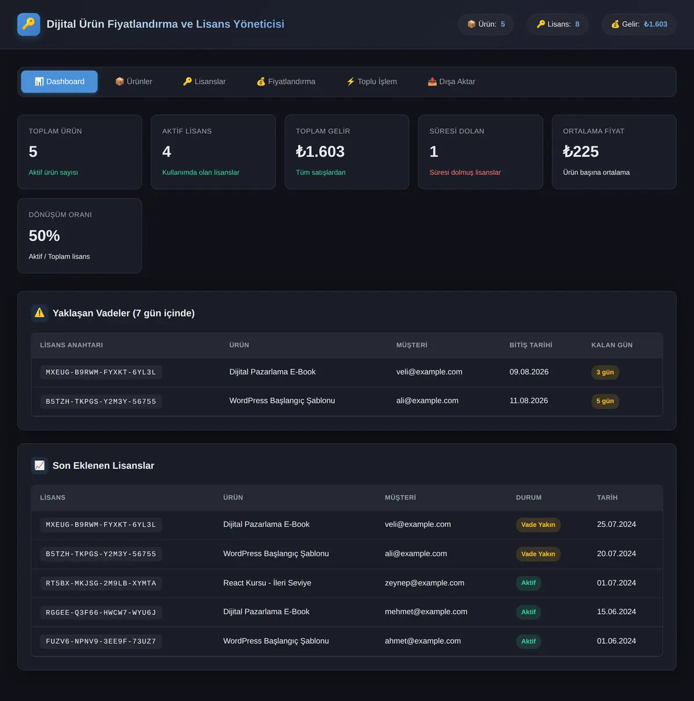The image size is (694, 701).
Task: Click the chart icon beside Son Eklenen Lisanslar
Action: [39, 465]
